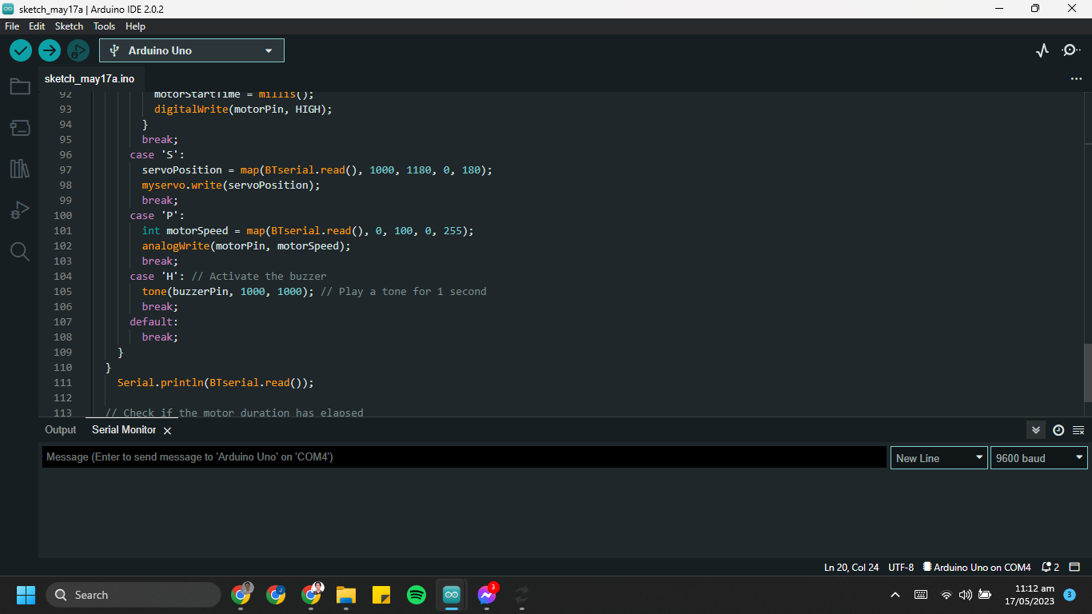This screenshot has width=1092, height=614.
Task: Open the 9600 baud rate dropdown
Action: click(1038, 458)
